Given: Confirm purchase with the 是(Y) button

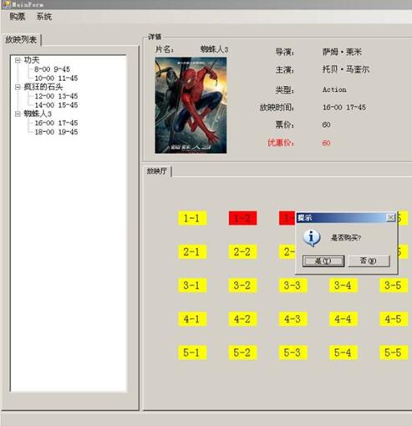Looking at the screenshot, I should point(323,261).
